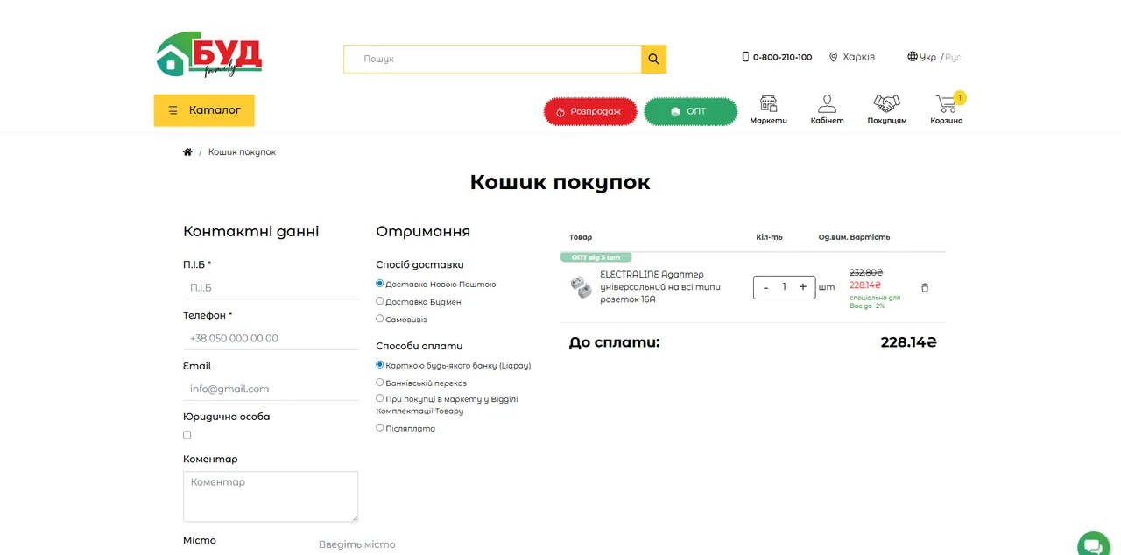The width and height of the screenshot is (1121, 555).
Task: Click the discounted price 228.14₴
Action: [865, 285]
